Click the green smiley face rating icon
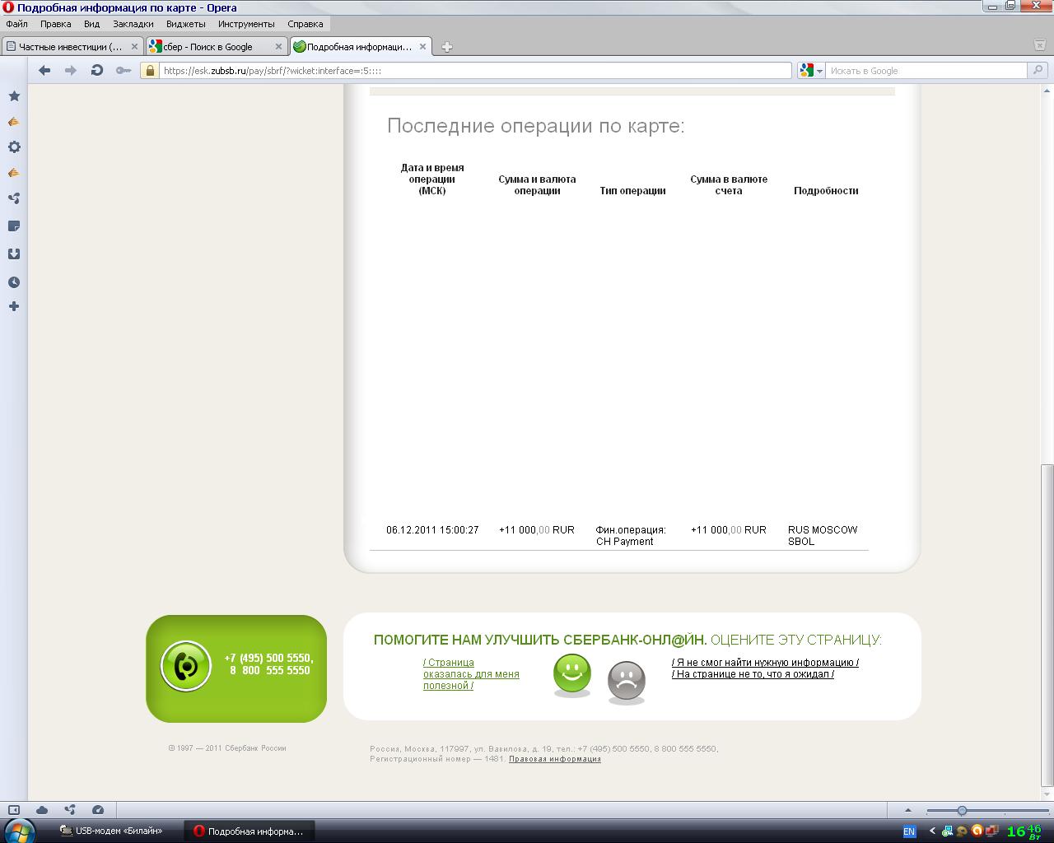This screenshot has width=1054, height=843. point(572,674)
